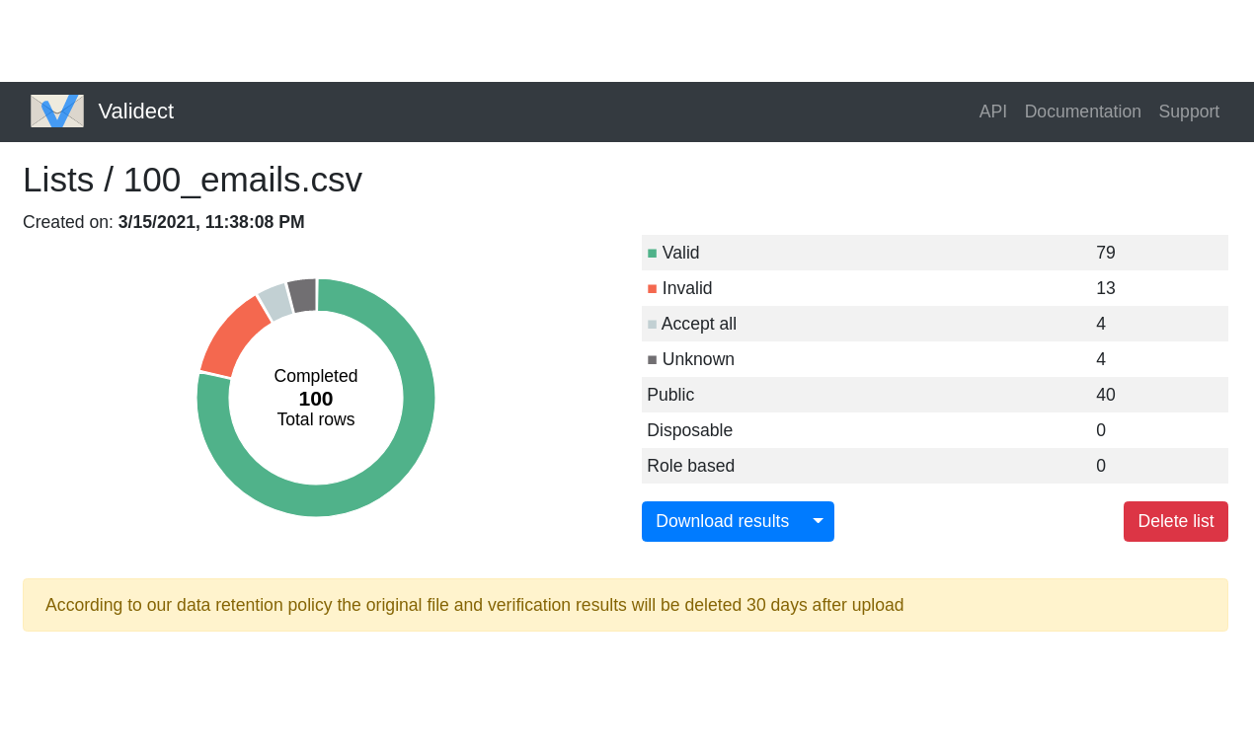Click the Validect brand name
1254x750 pixels.
click(x=135, y=112)
